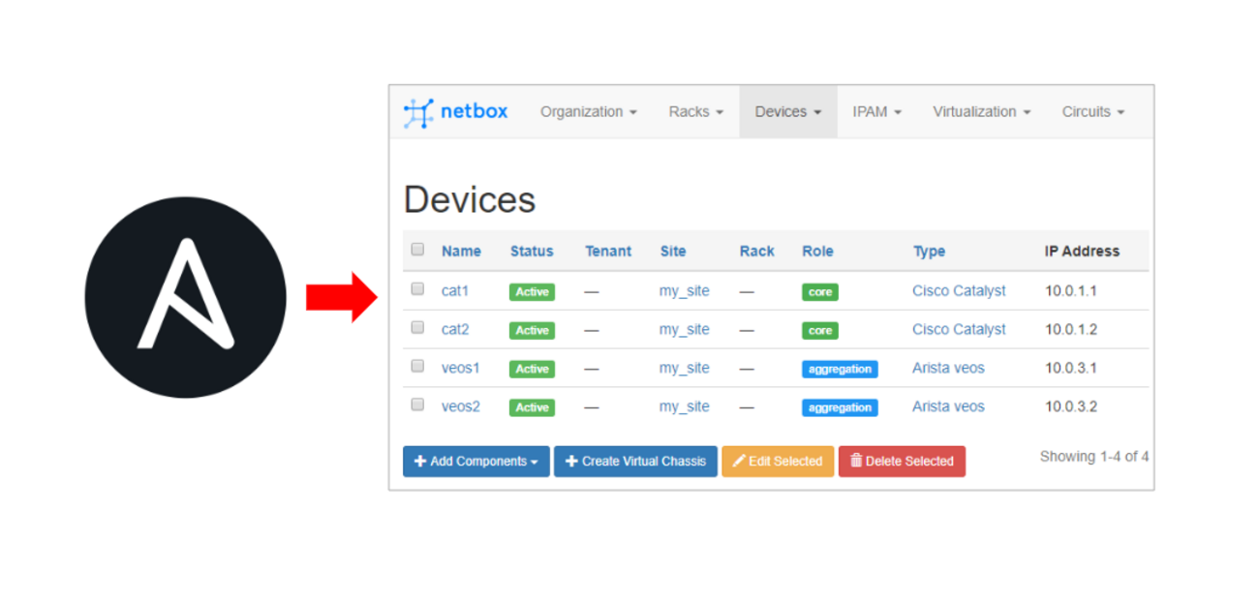This screenshot has width=1258, height=600.
Task: Click Active status badge for veos1
Action: tap(532, 370)
